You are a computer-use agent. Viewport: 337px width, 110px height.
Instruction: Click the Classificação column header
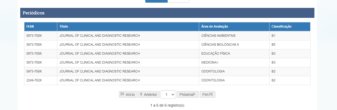point(290,27)
